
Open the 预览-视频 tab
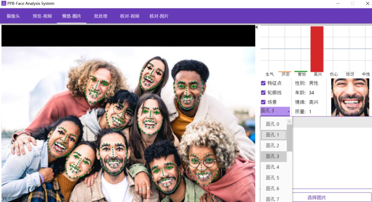42,16
